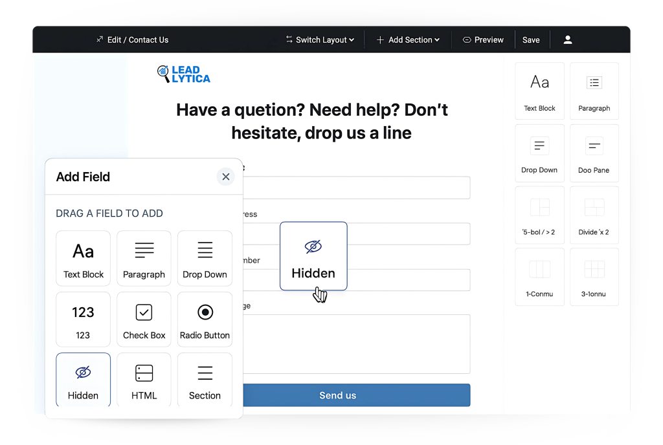Viewport: 663px width, 445px height.
Task: Close the Add Field panel
Action: pos(225,177)
